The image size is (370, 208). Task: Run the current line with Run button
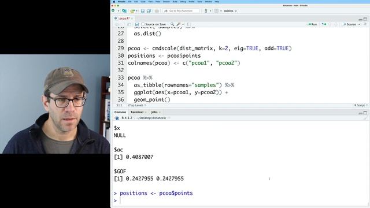click(x=312, y=24)
